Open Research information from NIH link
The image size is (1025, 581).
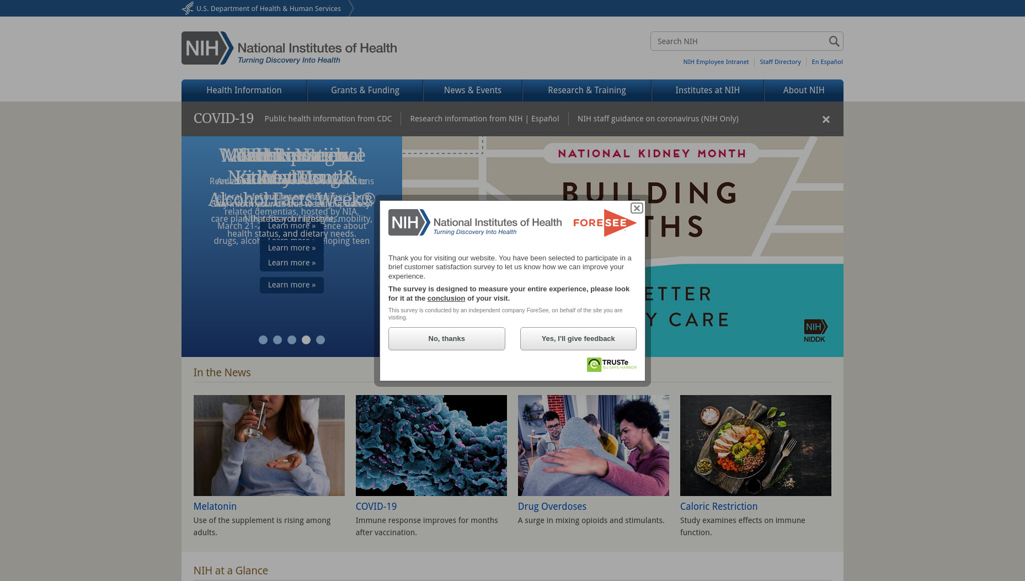pyautogui.click(x=466, y=119)
